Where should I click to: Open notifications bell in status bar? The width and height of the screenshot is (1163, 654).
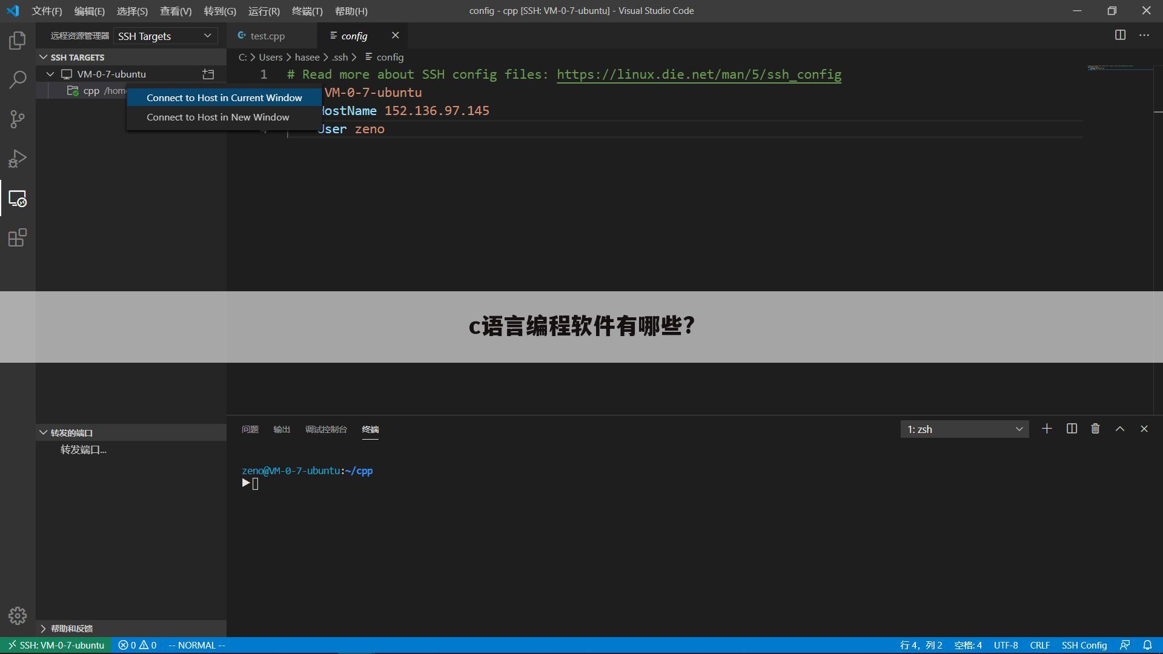click(1147, 646)
